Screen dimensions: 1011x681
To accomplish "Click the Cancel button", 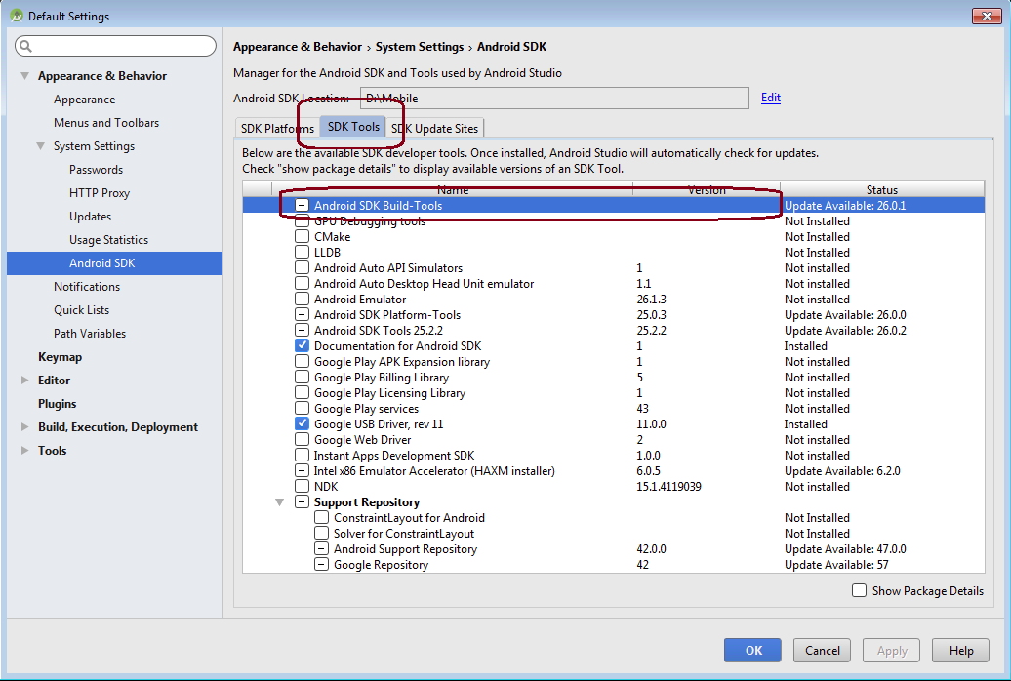I will tap(822, 651).
